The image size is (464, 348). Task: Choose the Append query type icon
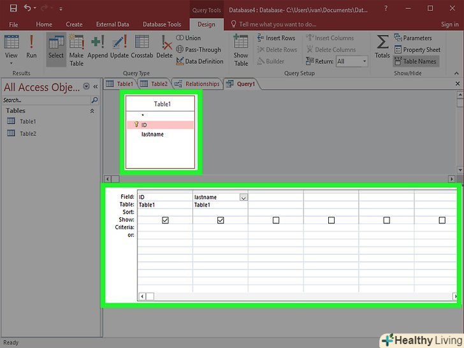(x=98, y=47)
